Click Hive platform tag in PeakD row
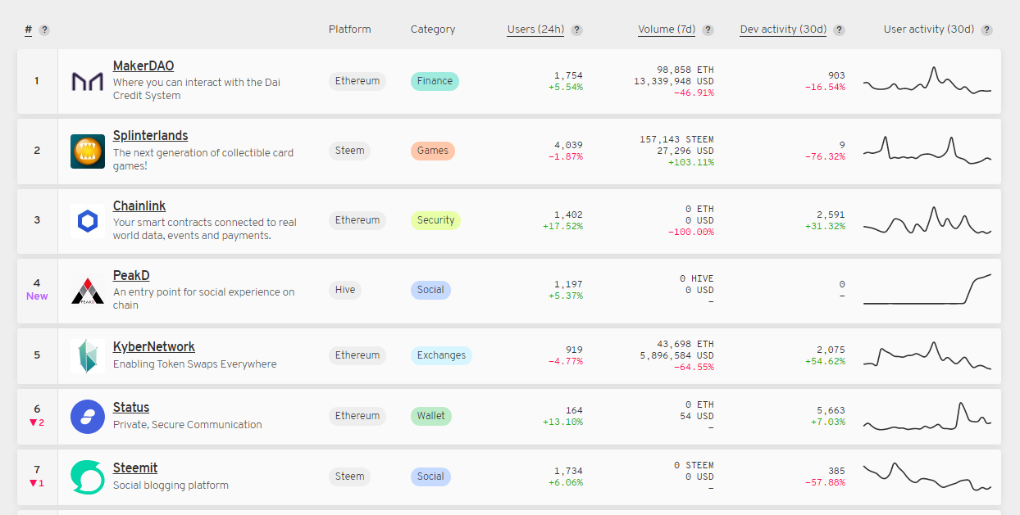Image resolution: width=1020 pixels, height=515 pixels. tap(345, 290)
